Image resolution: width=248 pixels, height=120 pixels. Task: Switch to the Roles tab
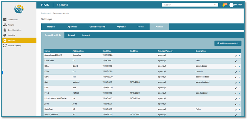pos(141,27)
